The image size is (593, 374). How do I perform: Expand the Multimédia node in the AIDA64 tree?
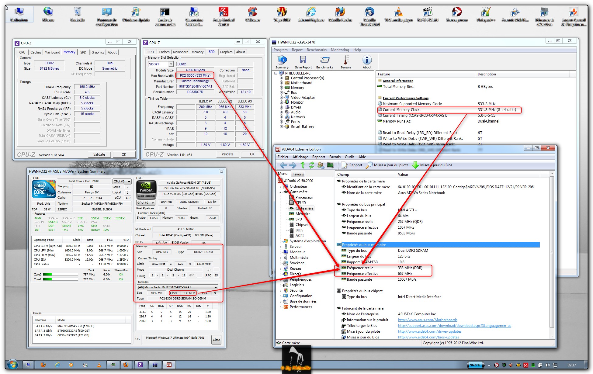point(280,258)
